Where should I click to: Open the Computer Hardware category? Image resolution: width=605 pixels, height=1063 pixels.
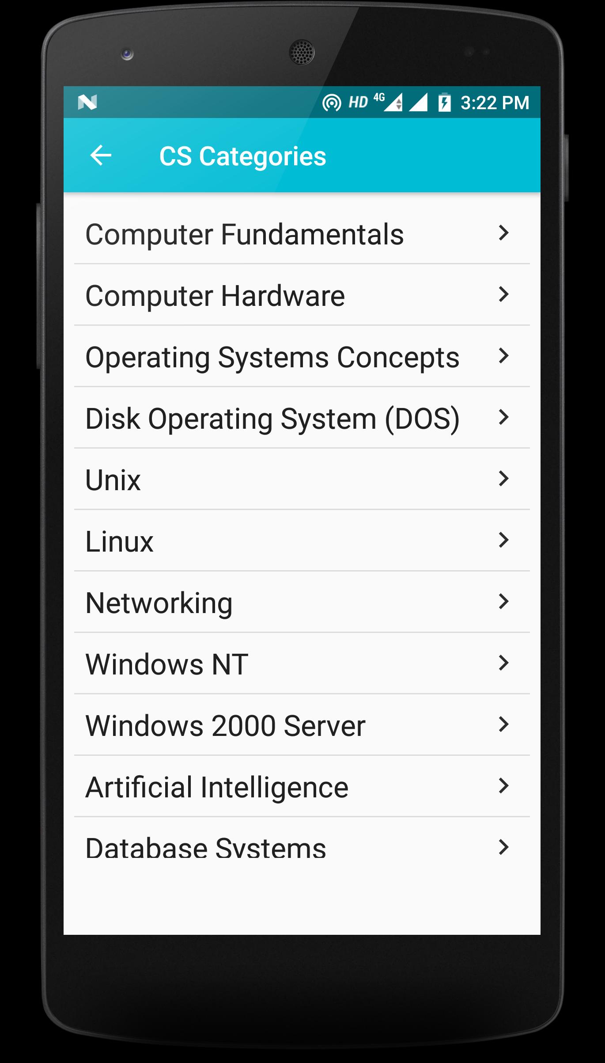click(x=215, y=296)
